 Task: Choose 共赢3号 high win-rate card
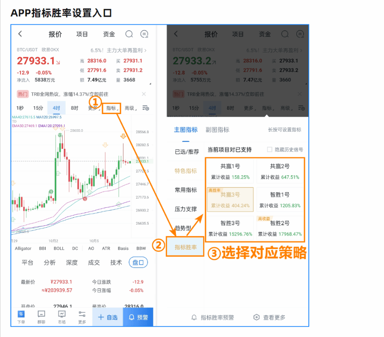click(x=230, y=200)
